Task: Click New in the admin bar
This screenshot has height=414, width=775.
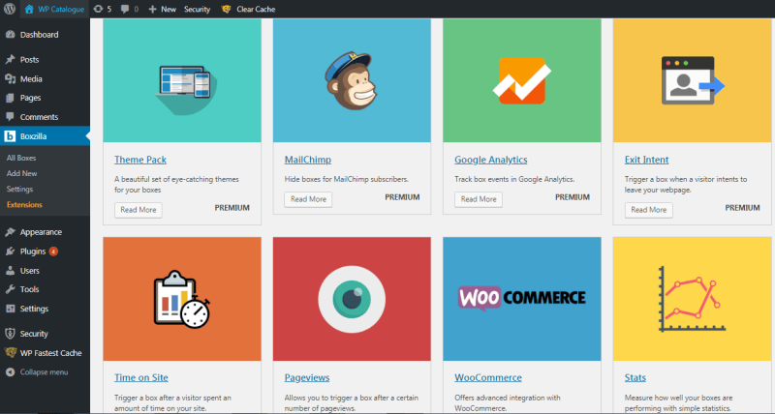Action: [x=169, y=9]
